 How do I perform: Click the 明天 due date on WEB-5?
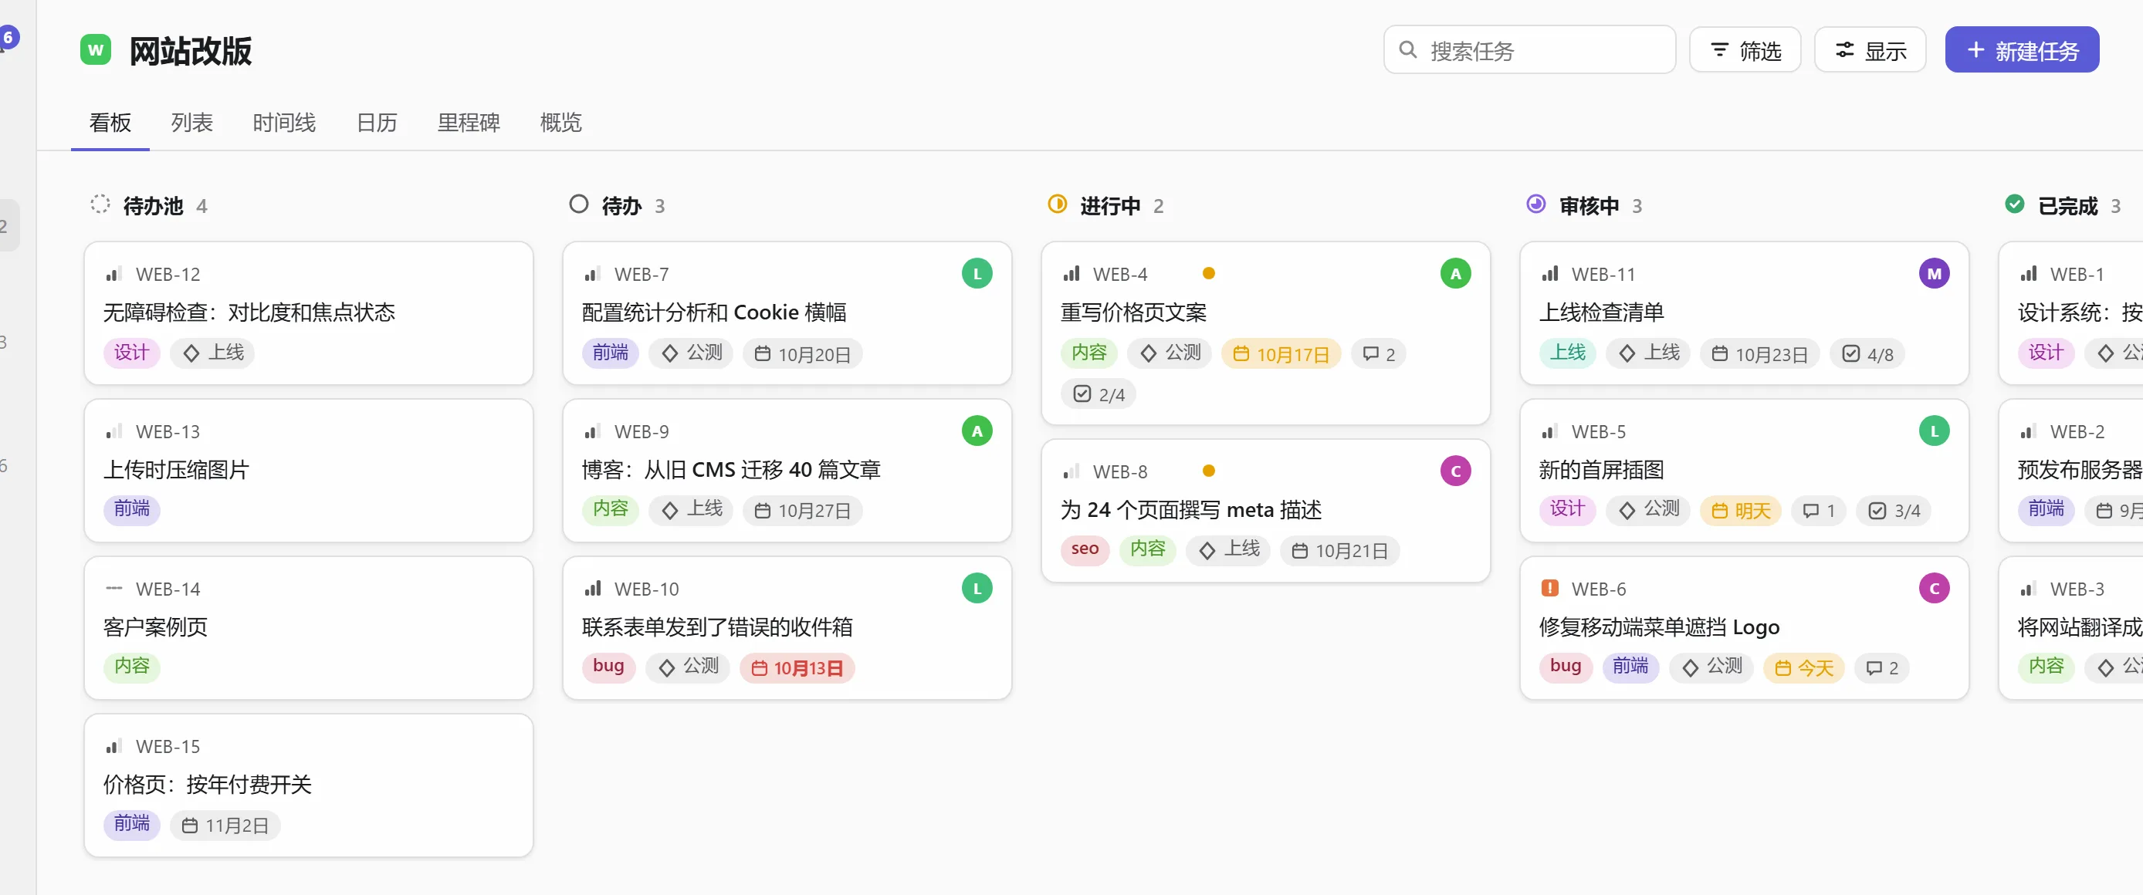tap(1740, 510)
